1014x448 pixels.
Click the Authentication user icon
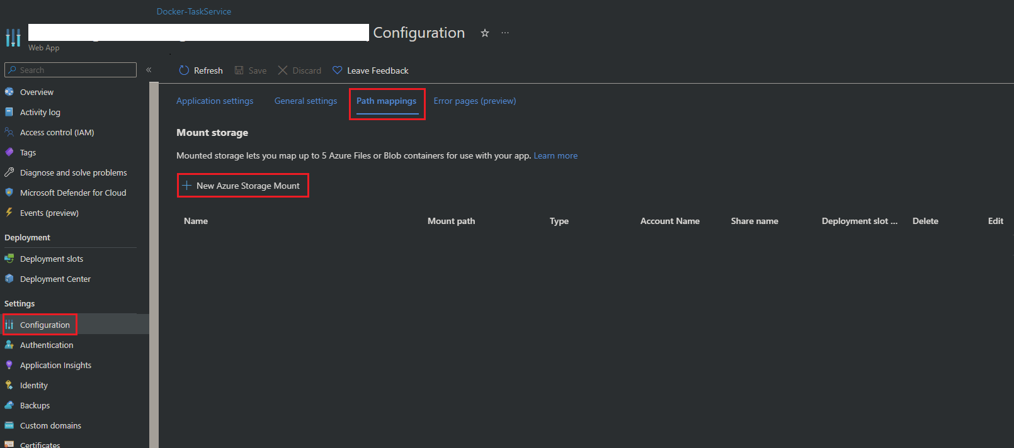pos(9,345)
